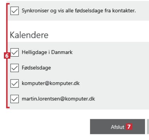Click the partially visible button beside Afslut

pyautogui.click(x=148, y=127)
